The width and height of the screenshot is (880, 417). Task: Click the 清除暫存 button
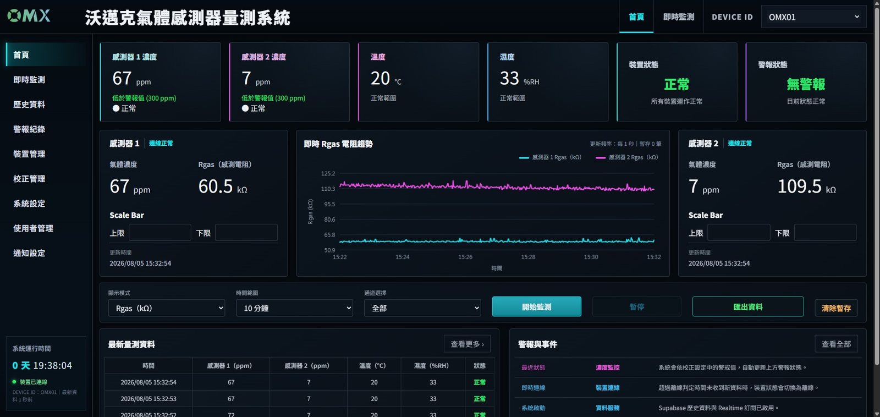[x=836, y=308]
